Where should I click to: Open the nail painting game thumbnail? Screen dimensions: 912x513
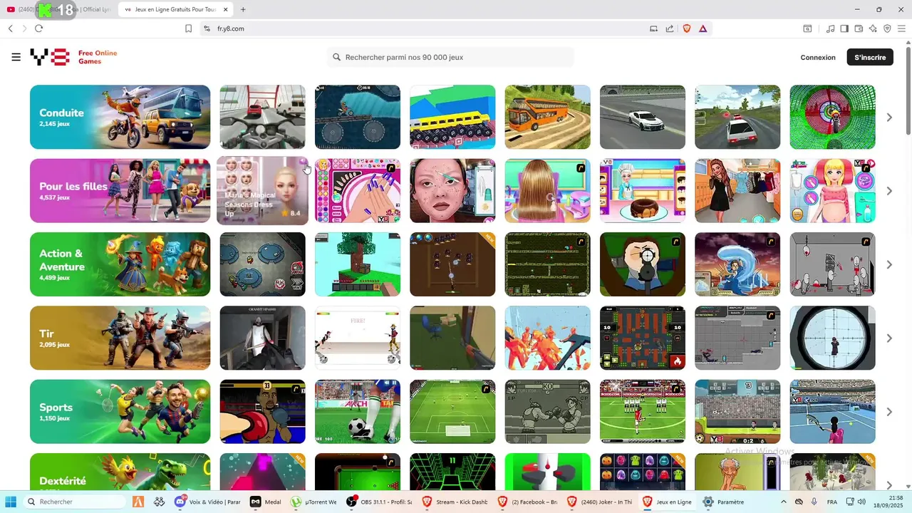click(358, 191)
